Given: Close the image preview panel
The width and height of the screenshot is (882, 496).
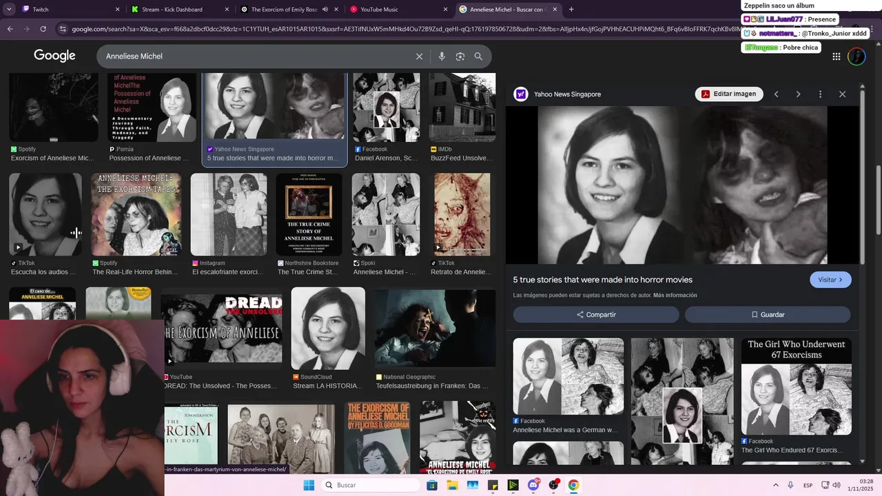Looking at the screenshot, I should [842, 94].
